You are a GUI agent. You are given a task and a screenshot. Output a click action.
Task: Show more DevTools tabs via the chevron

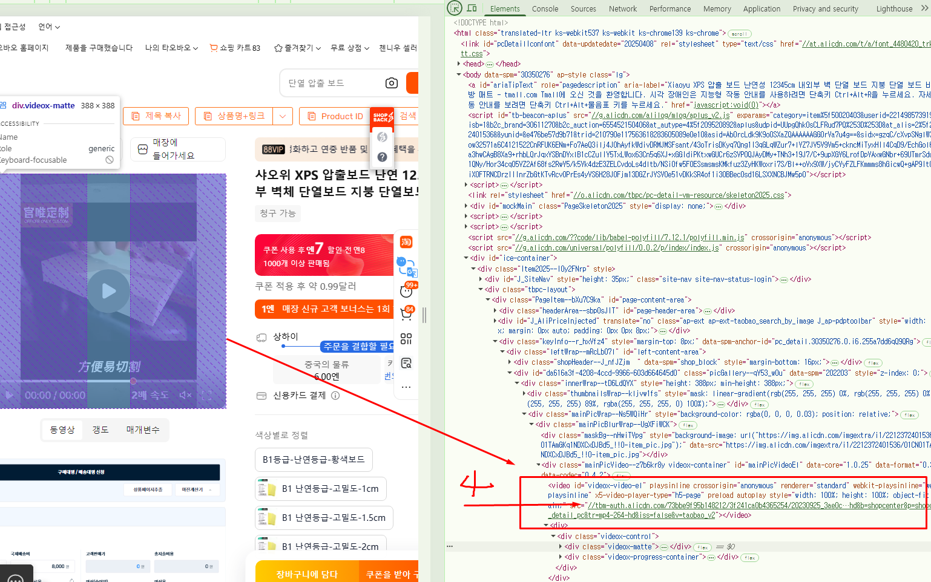tap(924, 8)
